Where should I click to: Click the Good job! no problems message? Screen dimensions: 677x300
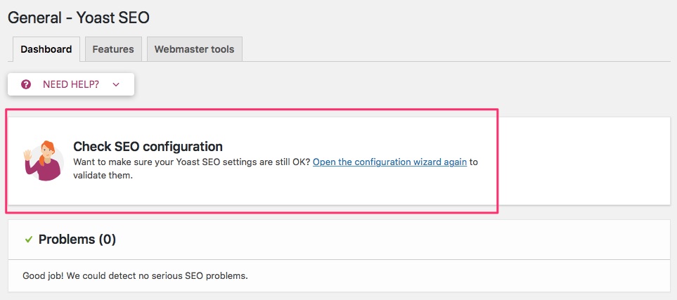(135, 275)
